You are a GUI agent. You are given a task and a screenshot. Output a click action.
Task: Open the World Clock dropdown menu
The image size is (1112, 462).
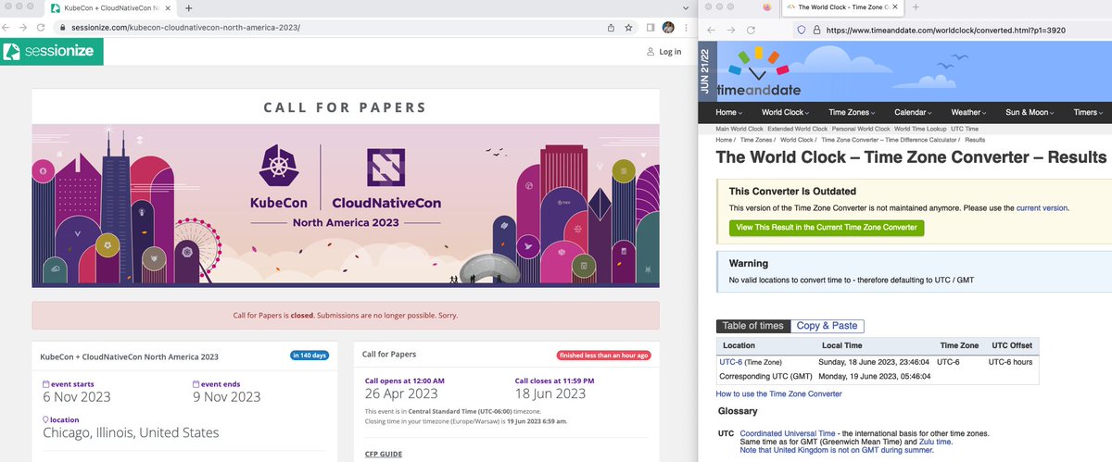point(786,112)
